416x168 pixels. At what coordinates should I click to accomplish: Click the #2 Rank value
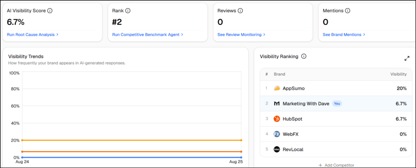117,22
